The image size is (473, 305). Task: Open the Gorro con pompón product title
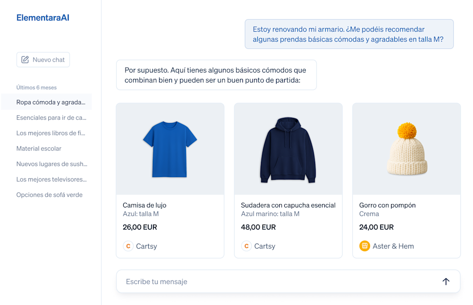(x=387, y=205)
